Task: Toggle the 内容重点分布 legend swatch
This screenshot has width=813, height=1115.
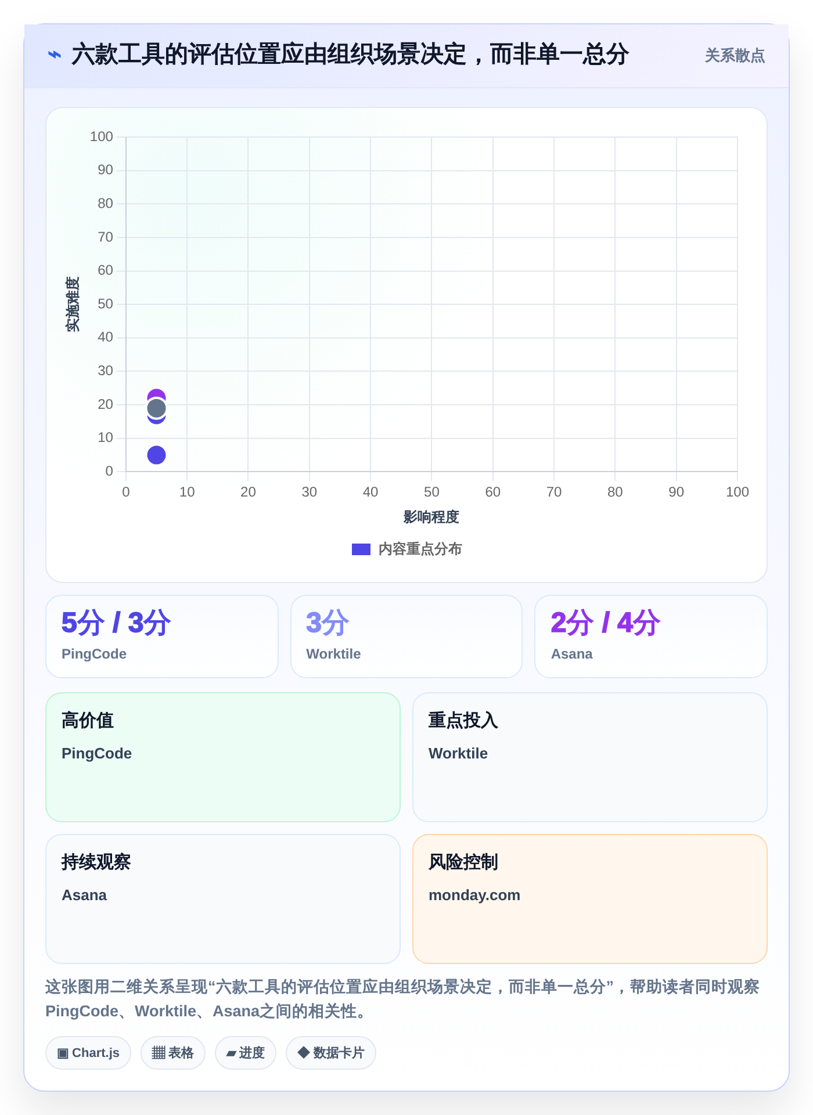Action: click(361, 549)
